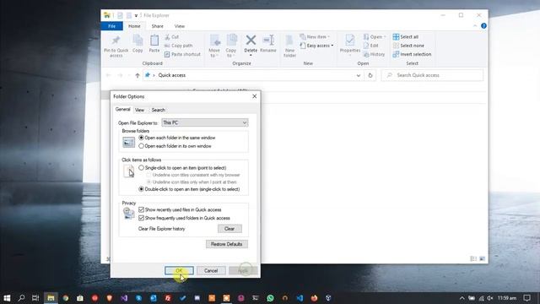Open taskbar Search icon
The width and height of the screenshot is (540, 304).
tap(21, 298)
